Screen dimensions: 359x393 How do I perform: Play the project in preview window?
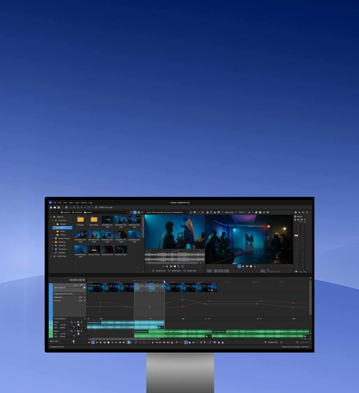pyautogui.click(x=243, y=266)
